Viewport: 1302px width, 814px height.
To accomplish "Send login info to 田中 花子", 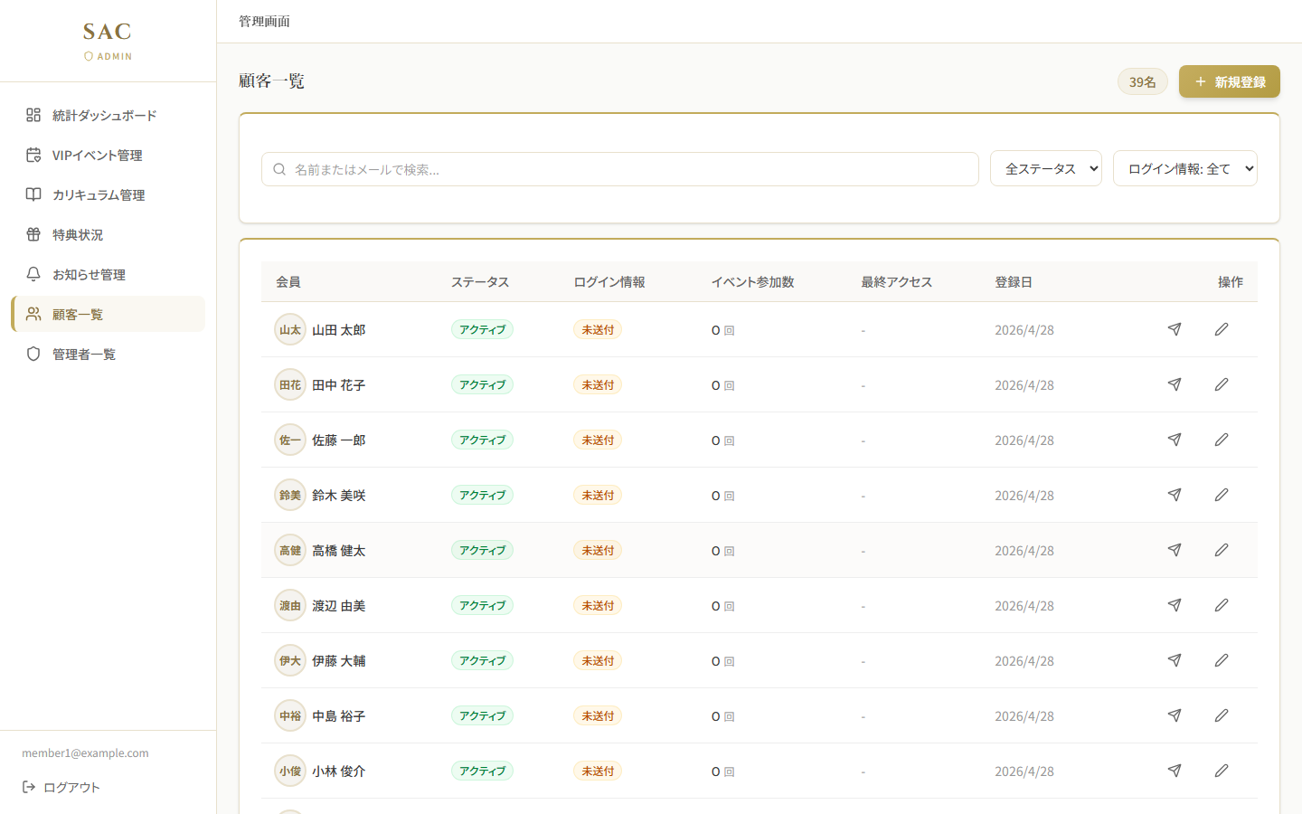I will 1175,384.
